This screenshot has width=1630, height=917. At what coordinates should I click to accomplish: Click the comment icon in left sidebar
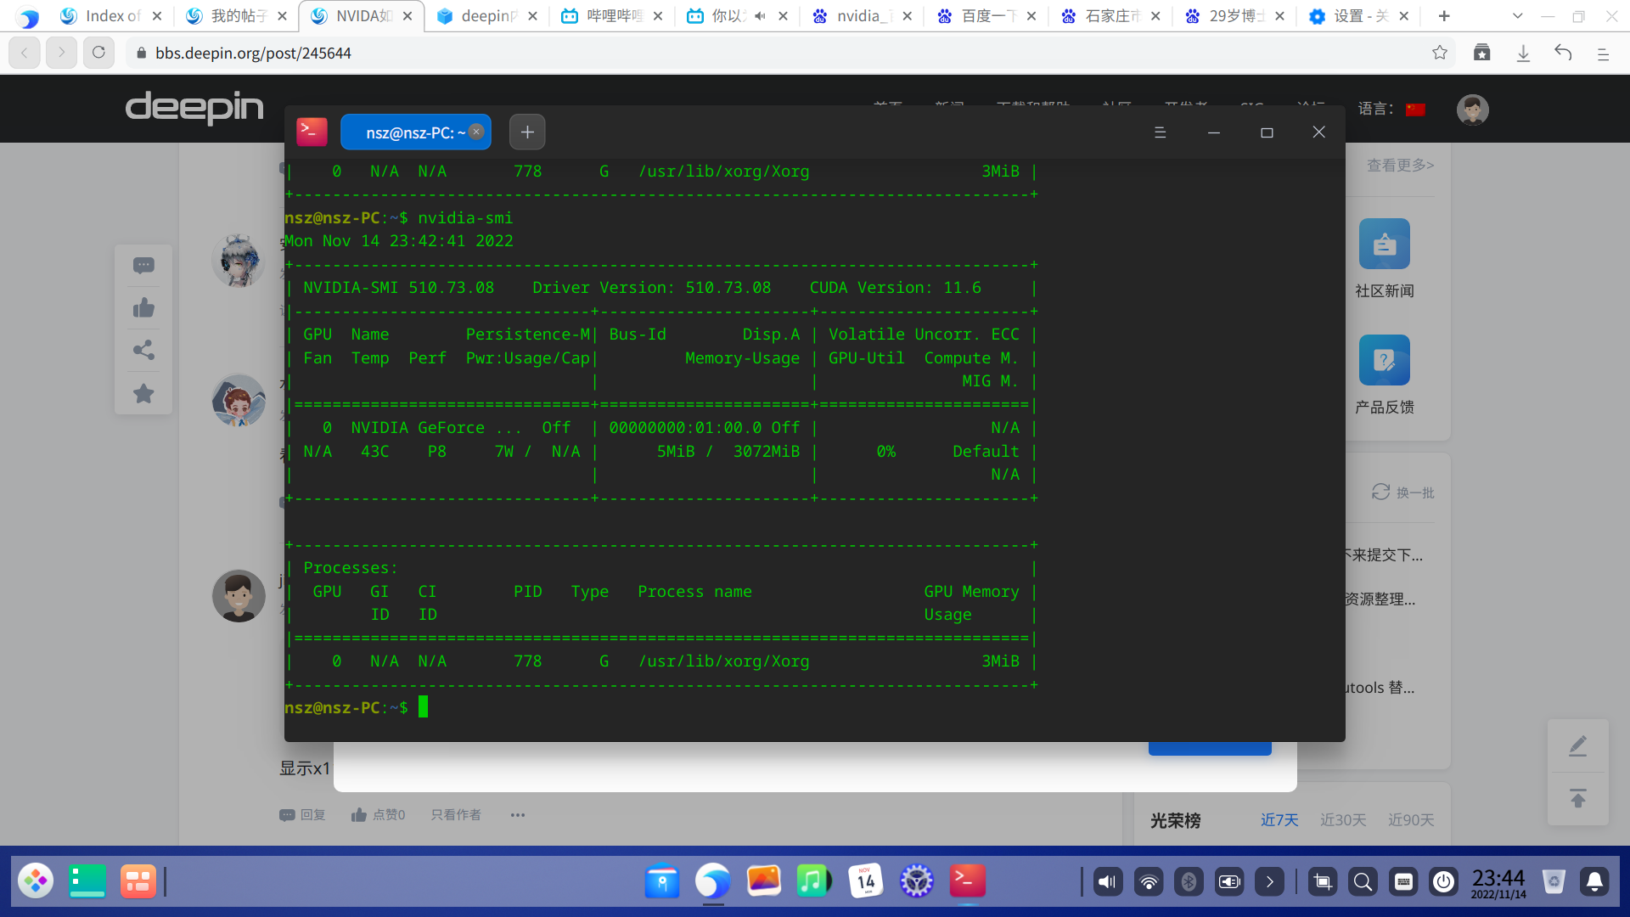(x=143, y=266)
